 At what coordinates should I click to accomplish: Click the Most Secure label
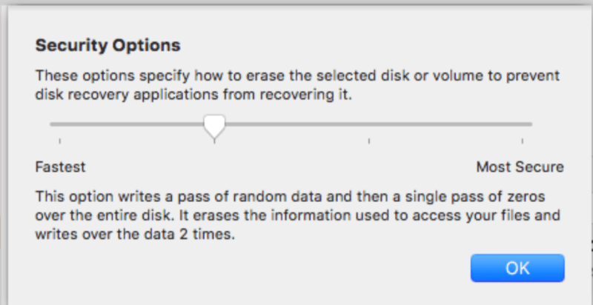(520, 167)
